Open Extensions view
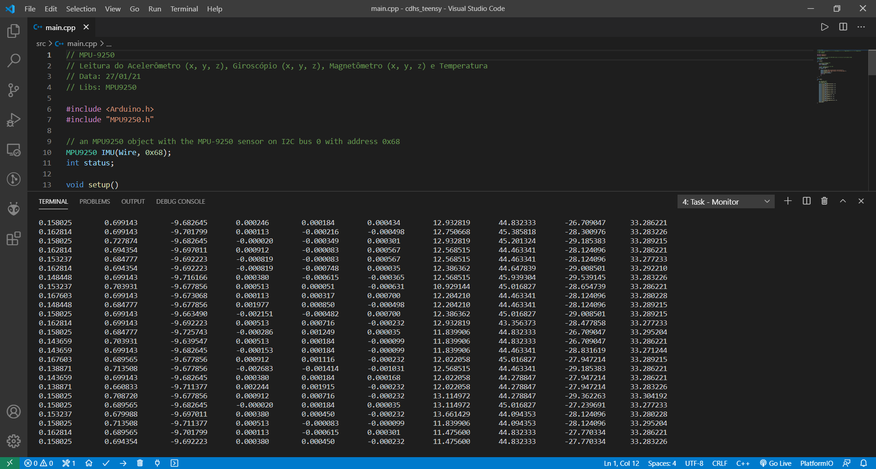This screenshot has height=469, width=876. tap(14, 238)
